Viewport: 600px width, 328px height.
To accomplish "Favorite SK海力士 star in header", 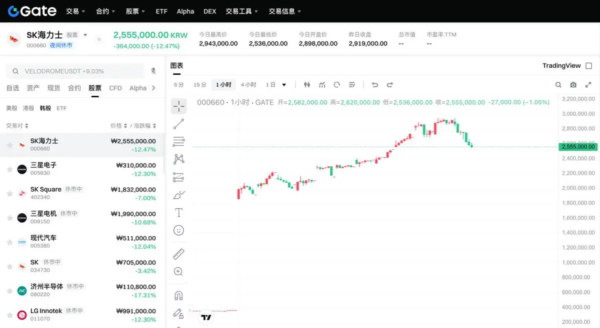I will pyautogui.click(x=99, y=39).
